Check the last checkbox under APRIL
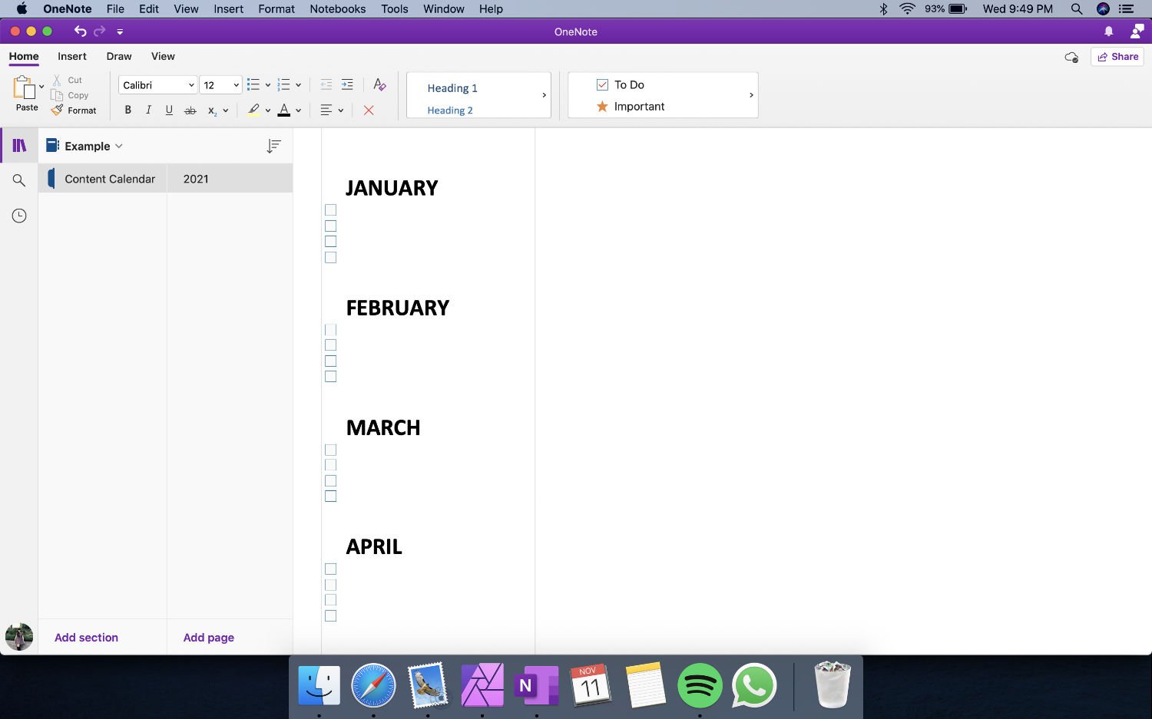The image size is (1152, 719). [x=331, y=616]
